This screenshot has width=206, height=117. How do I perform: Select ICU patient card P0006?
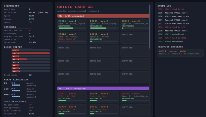pos(104,97)
